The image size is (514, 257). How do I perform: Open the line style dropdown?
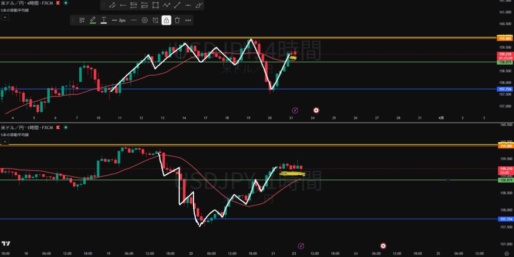tap(134, 20)
